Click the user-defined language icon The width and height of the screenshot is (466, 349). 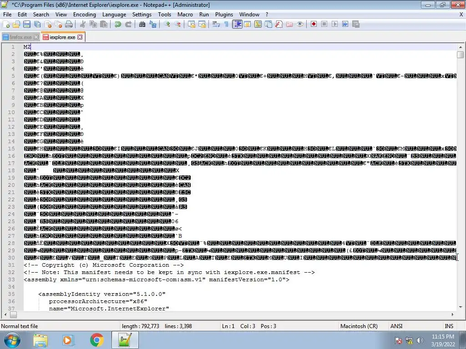point(247,25)
